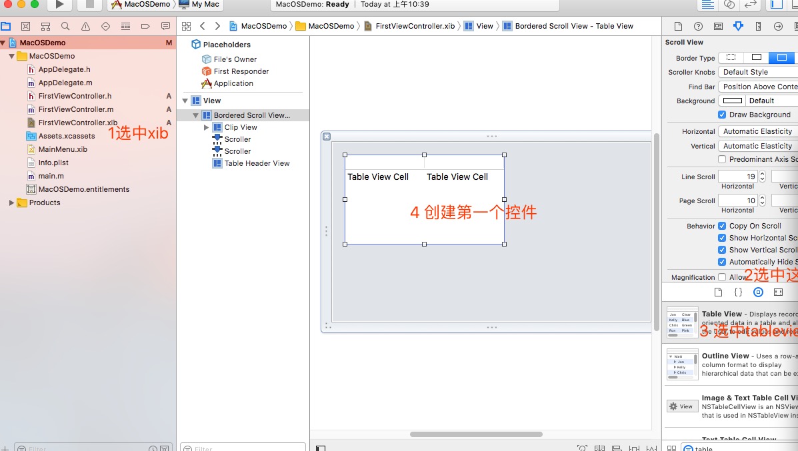This screenshot has width=798, height=451.
Task: Open the Find navigator search icon
Action: pos(65,27)
